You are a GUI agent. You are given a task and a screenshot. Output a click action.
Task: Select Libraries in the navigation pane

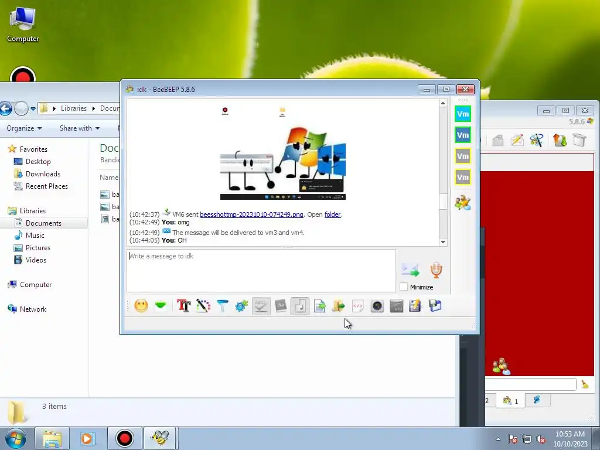click(33, 211)
